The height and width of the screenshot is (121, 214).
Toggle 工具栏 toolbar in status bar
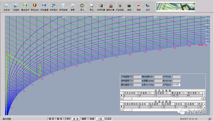(68, 119)
